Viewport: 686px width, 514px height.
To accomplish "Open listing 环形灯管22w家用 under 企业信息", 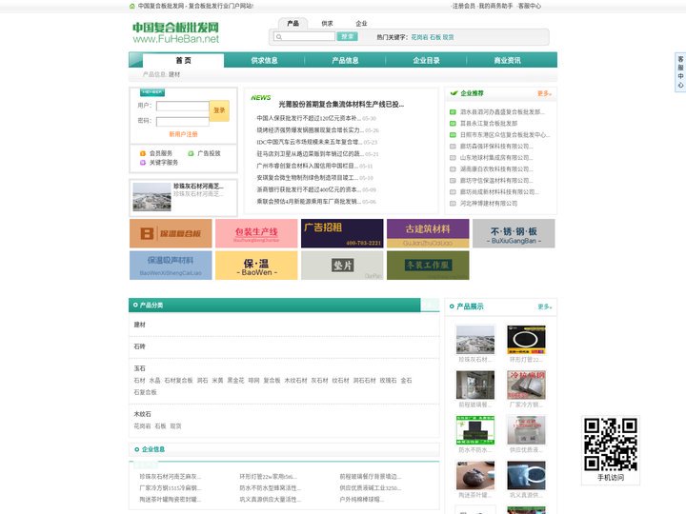I will 268,477.
